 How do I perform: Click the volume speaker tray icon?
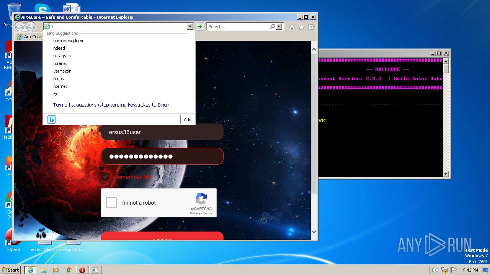(x=435, y=270)
